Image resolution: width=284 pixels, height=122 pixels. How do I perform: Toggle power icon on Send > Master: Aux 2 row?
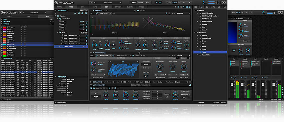pyautogui.click(x=87, y=38)
